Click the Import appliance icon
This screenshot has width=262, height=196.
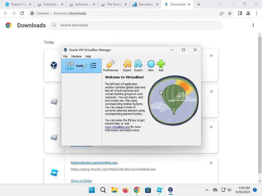pyautogui.click(x=127, y=66)
